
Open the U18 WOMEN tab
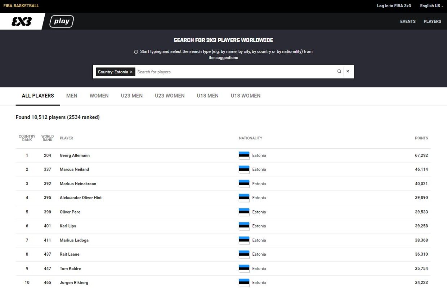click(246, 96)
